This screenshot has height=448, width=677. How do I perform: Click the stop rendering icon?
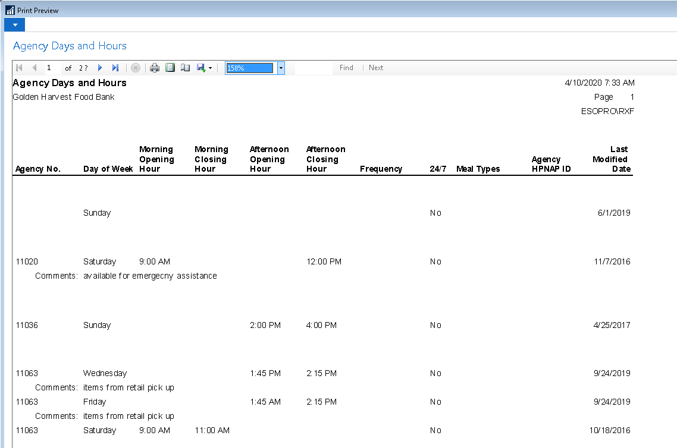136,68
